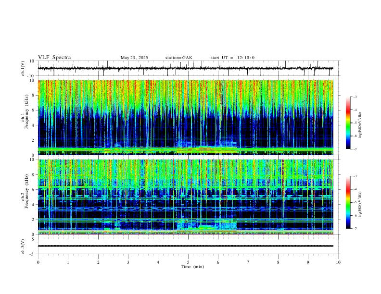The height and width of the screenshot is (294, 381).
Task: Click the '-3' label on the upper colorbar
Action: [355, 97]
